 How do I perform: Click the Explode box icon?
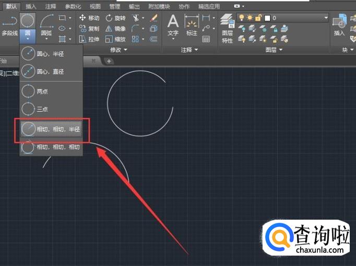pos(153,29)
